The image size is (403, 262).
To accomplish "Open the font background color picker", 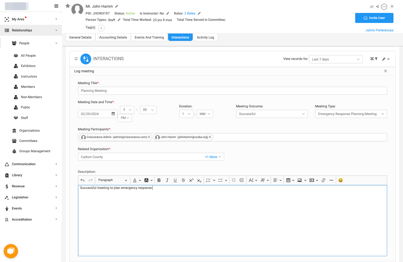I will 149,180.
